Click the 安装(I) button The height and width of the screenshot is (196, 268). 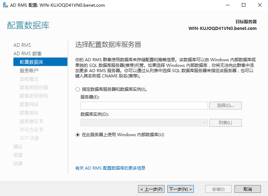tap(218, 189)
